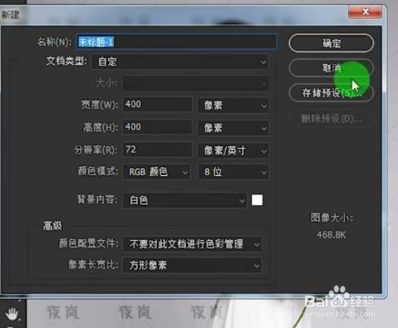
Task: Click the 图像大小 468.8K value
Action: 332,235
